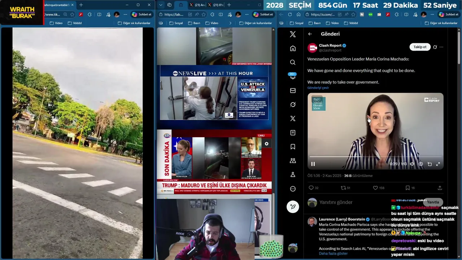Click the Grok icon next to Takip et
Viewport: 462px width, 260px height.
point(435,47)
